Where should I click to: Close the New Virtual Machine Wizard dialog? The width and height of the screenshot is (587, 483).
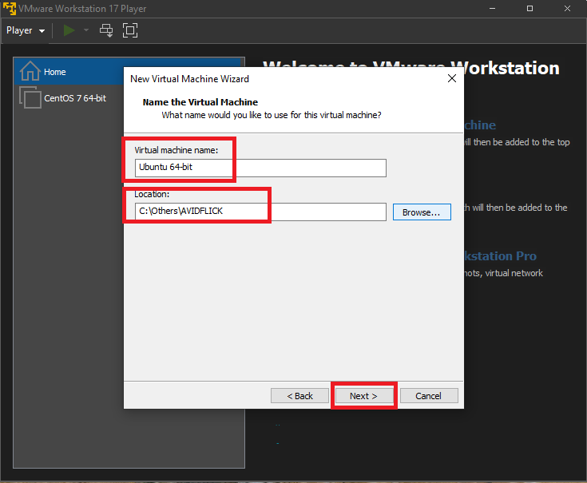(x=452, y=79)
